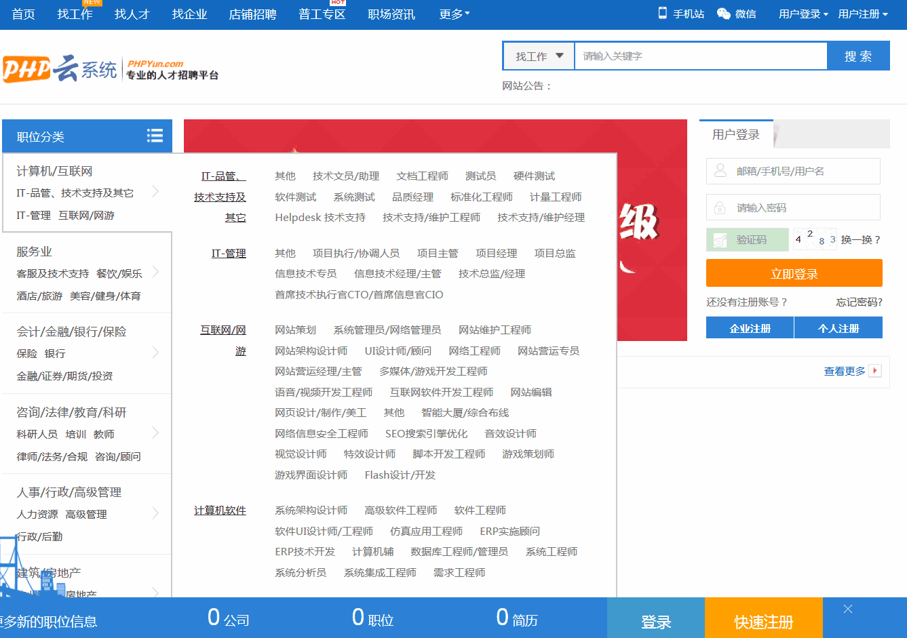Click the person icon in the username field
Image resolution: width=907 pixels, height=638 pixels.
point(719,171)
